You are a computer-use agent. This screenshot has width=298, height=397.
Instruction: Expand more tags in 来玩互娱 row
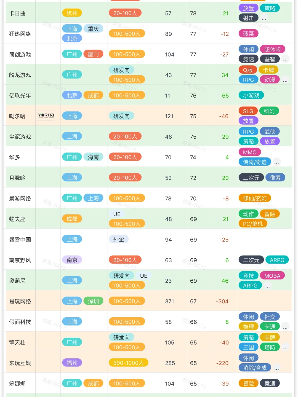coord(276,368)
